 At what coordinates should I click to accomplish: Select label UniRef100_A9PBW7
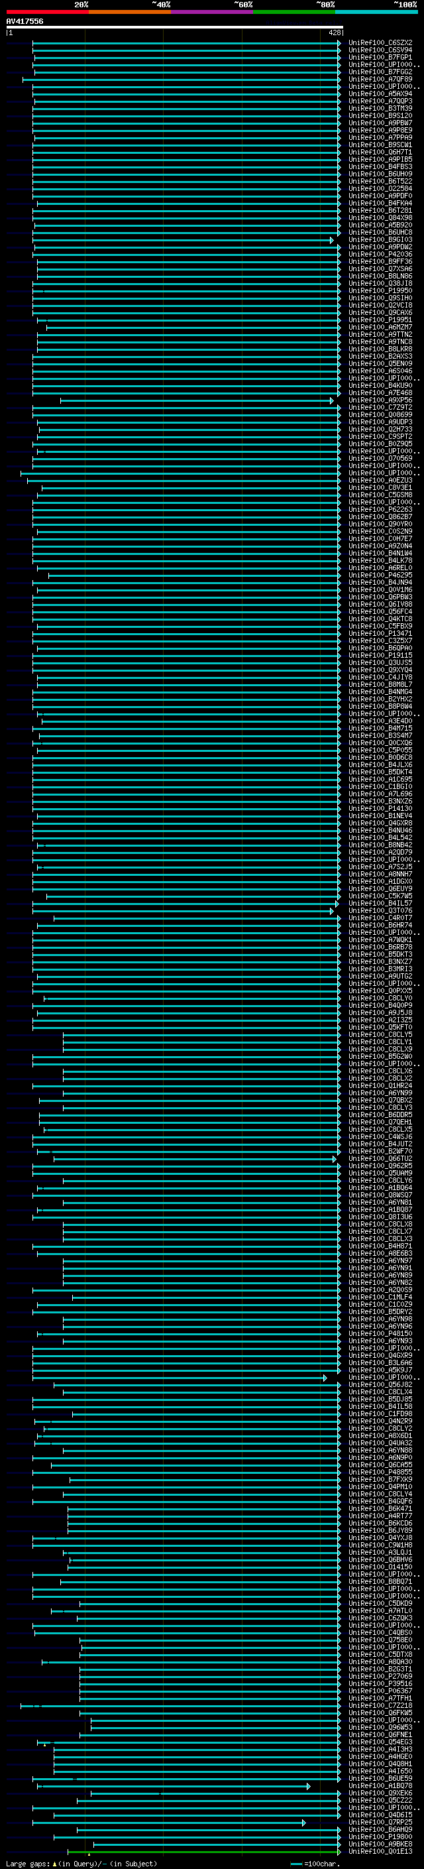(x=380, y=123)
